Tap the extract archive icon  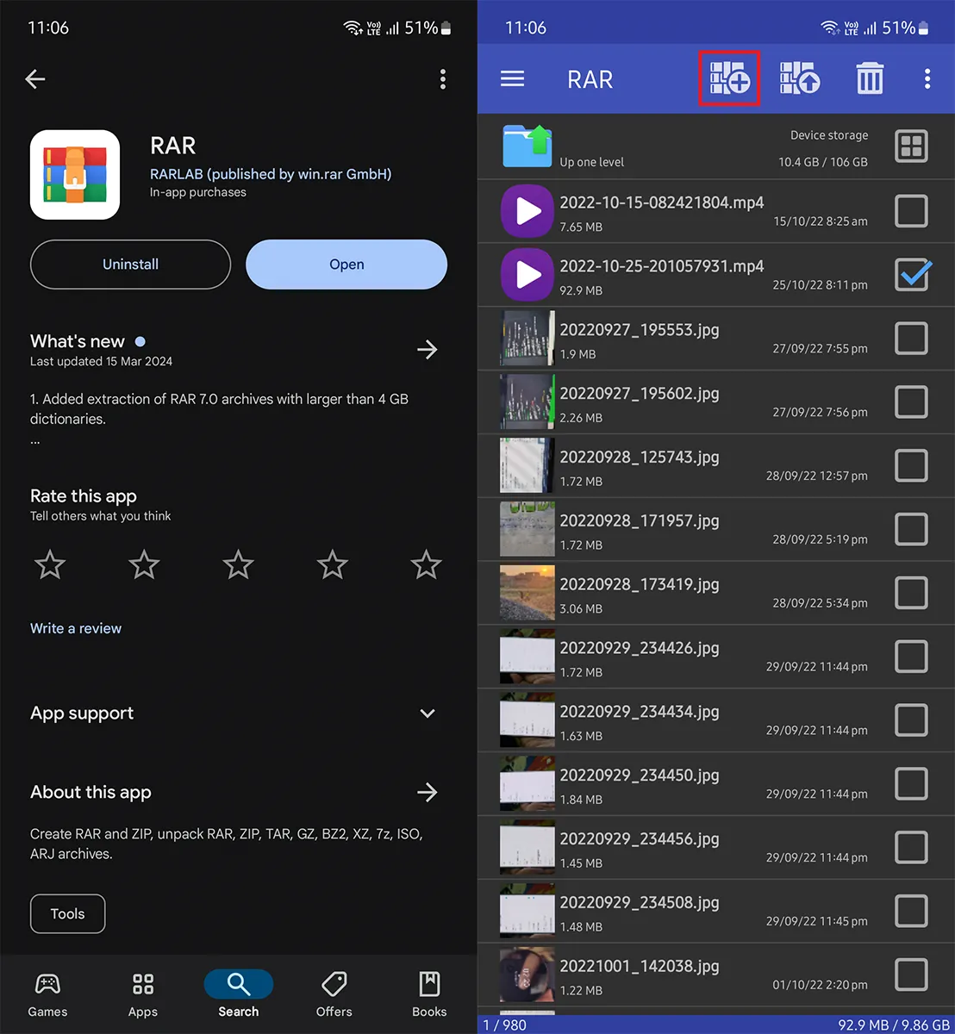[800, 78]
